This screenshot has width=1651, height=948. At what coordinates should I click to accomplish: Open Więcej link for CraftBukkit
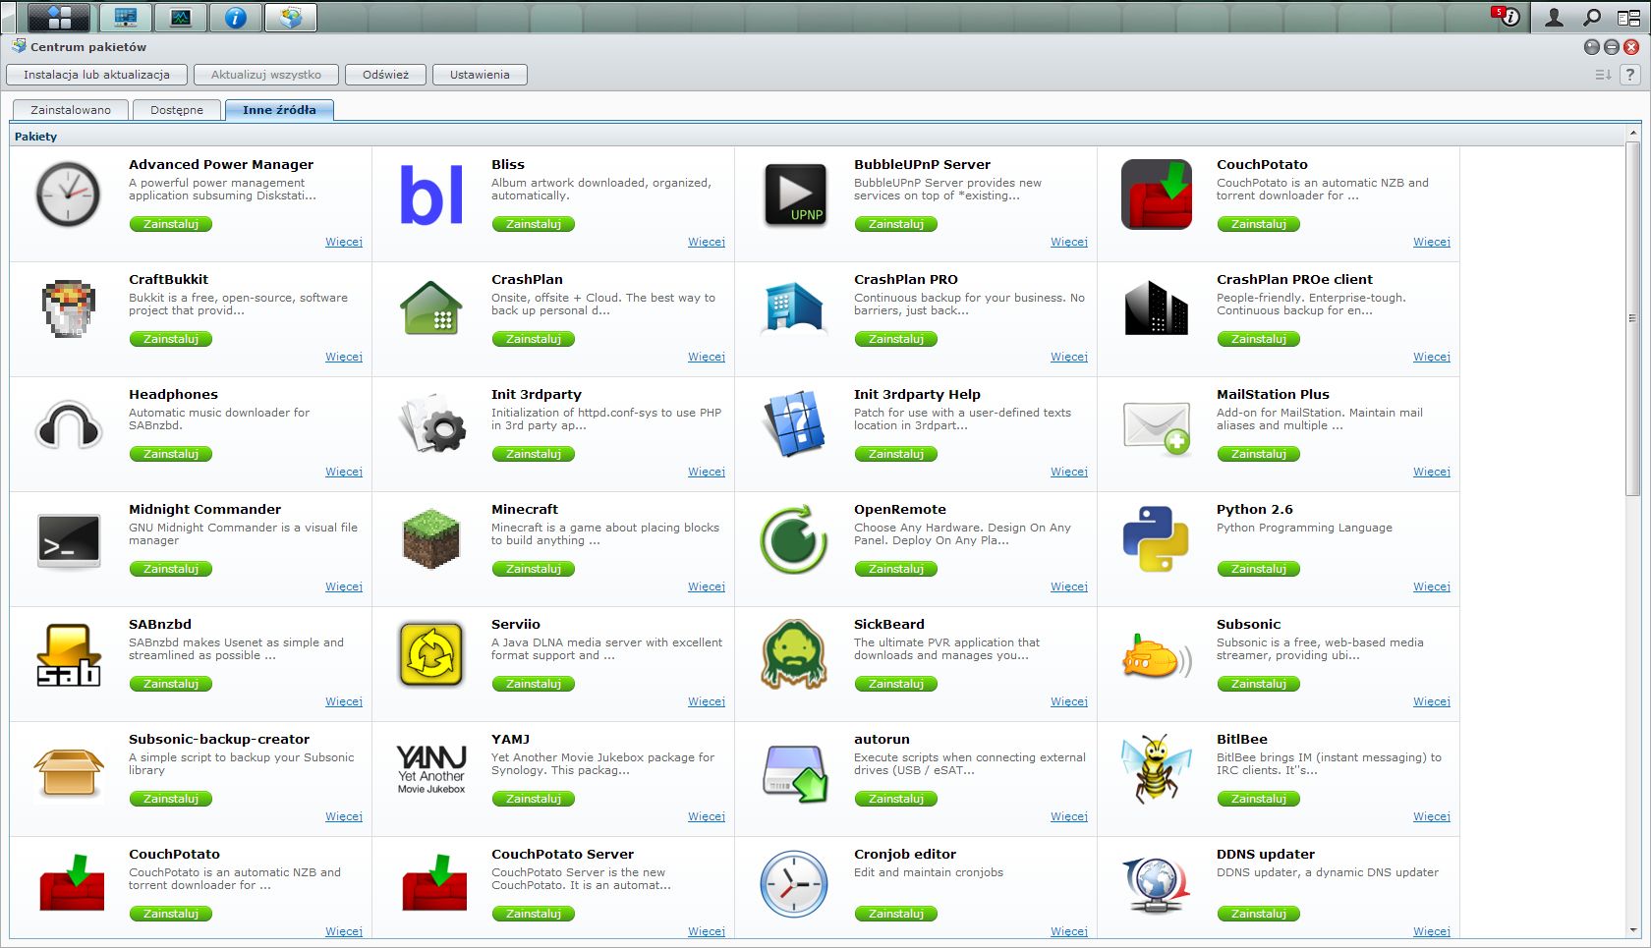tap(344, 357)
